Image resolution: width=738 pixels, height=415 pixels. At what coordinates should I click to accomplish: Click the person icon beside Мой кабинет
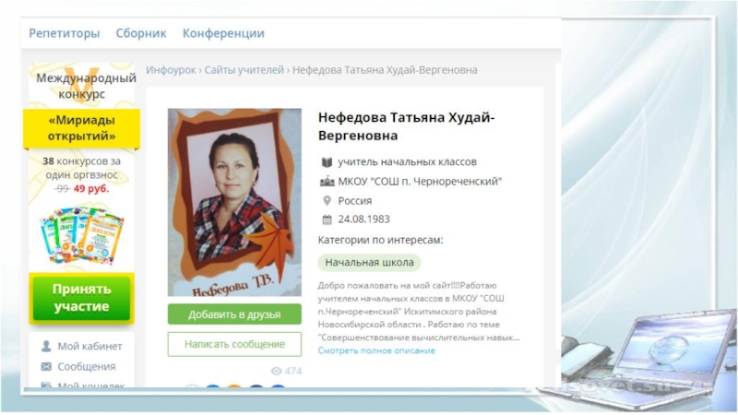tap(46, 347)
